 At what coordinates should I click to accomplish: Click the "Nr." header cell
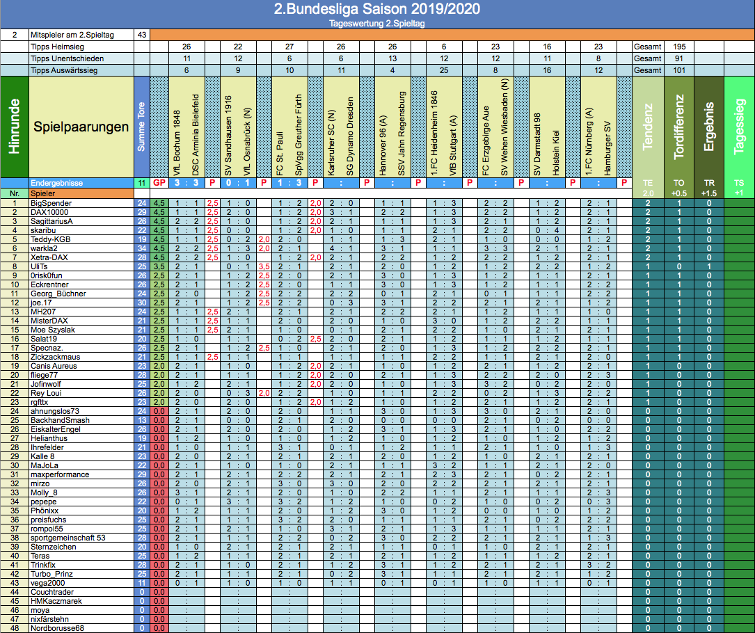click(x=15, y=193)
